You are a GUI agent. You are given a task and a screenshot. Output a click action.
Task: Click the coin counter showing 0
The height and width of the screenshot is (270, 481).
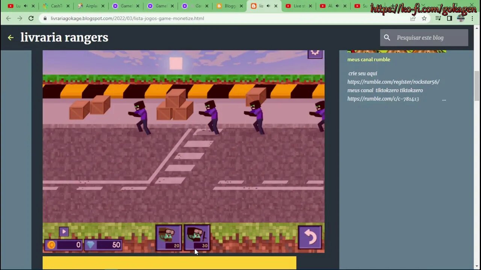(64, 245)
